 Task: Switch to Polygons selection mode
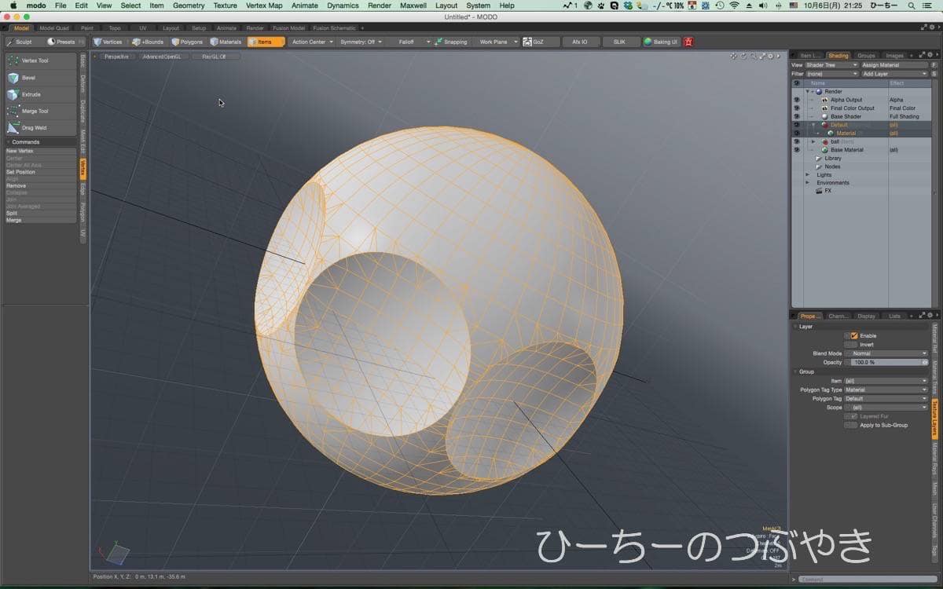point(187,42)
